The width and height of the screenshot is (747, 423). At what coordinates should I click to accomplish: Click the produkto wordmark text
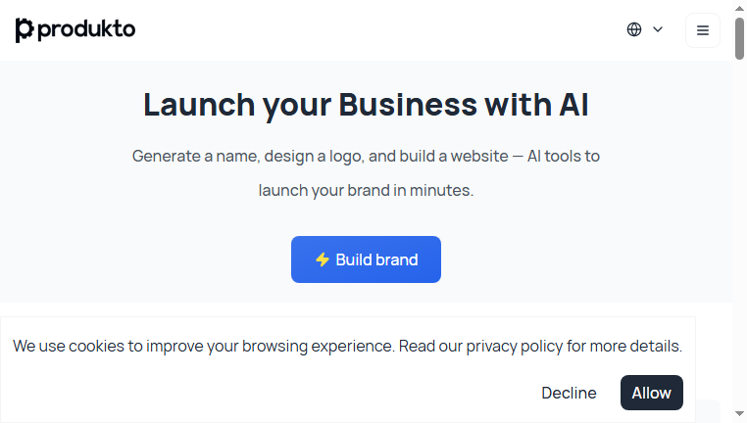86,30
